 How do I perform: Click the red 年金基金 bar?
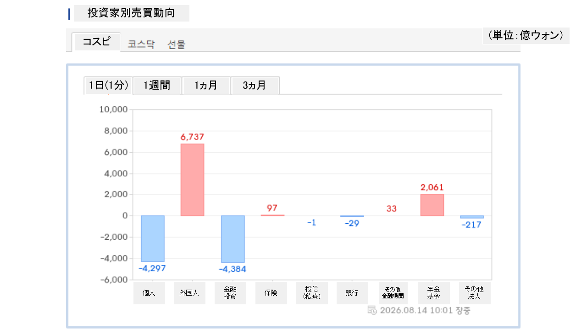(432, 205)
